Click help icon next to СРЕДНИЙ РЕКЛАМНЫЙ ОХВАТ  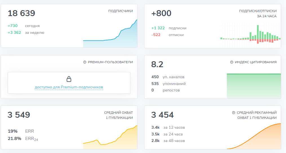click(x=234, y=113)
